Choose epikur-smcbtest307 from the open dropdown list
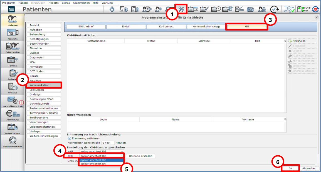 (x=101, y=164)
